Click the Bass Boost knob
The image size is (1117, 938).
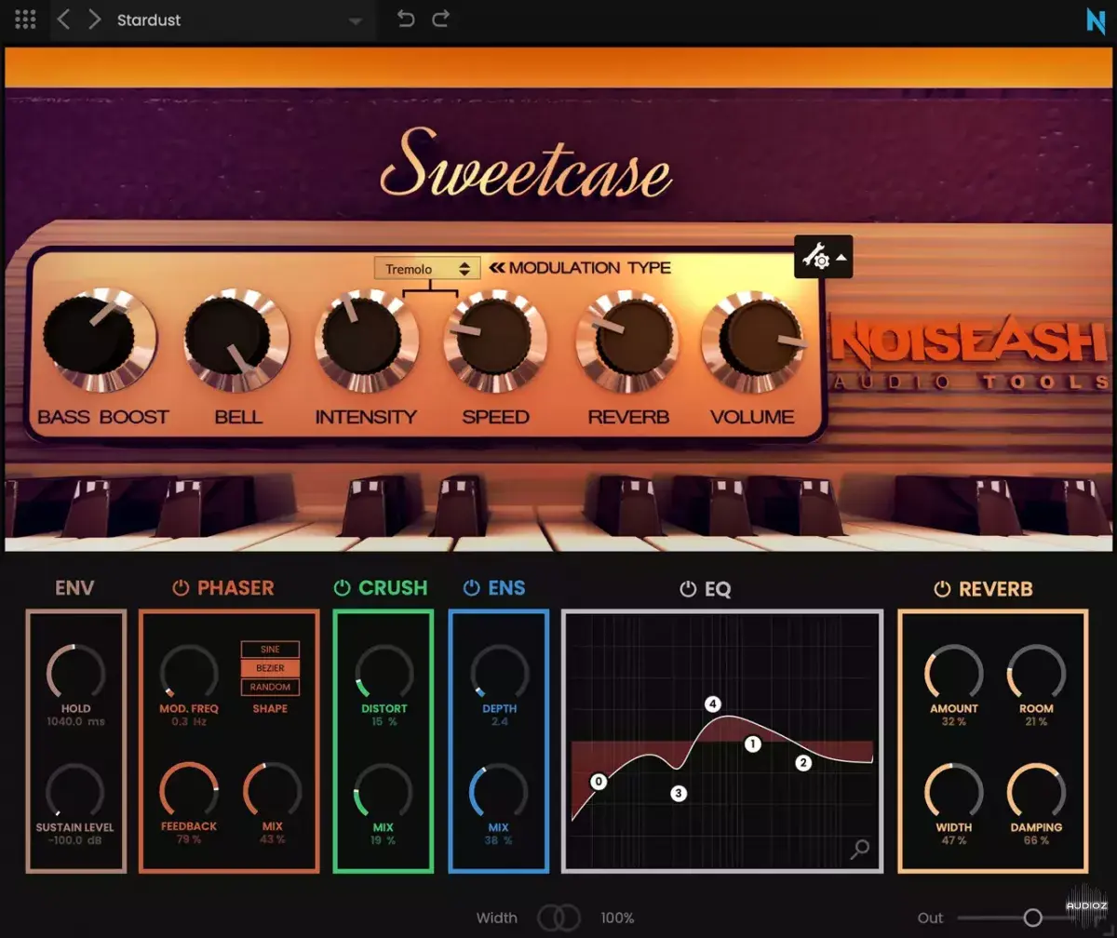[x=99, y=341]
